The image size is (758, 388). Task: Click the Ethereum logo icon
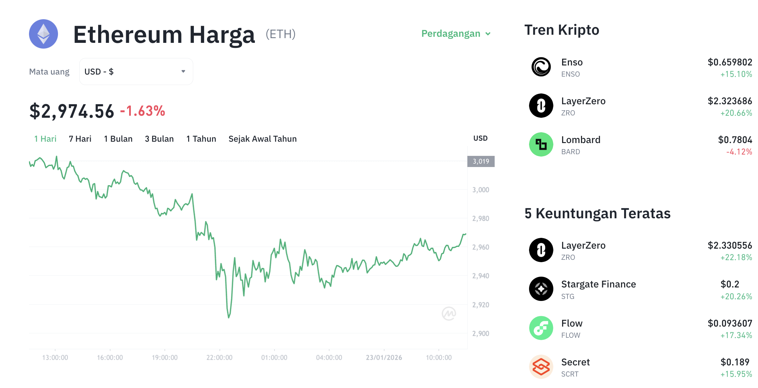tap(43, 34)
